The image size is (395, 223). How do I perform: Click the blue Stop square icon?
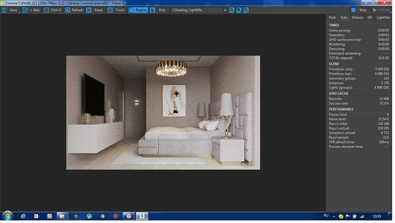click(353, 10)
